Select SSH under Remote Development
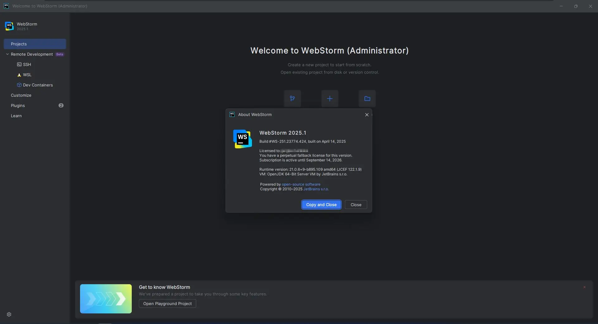This screenshot has height=324, width=598. coord(27,64)
